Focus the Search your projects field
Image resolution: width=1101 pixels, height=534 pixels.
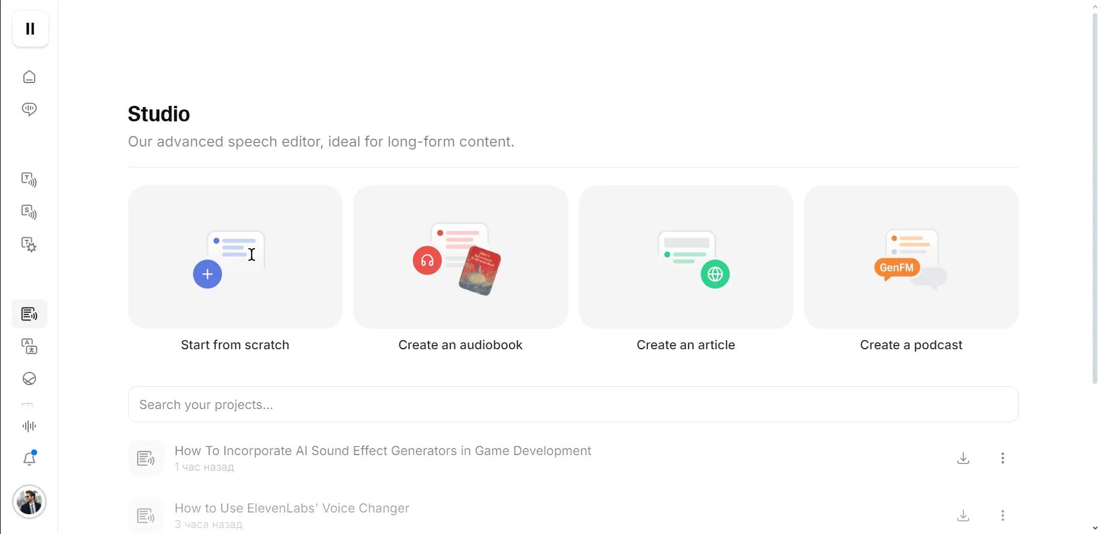coord(573,404)
